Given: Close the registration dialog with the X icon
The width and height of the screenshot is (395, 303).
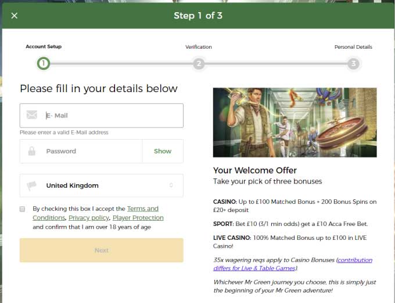Looking at the screenshot, I should [x=15, y=16].
